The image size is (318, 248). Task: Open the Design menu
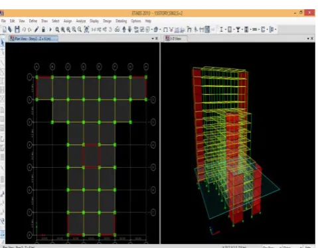click(x=107, y=21)
